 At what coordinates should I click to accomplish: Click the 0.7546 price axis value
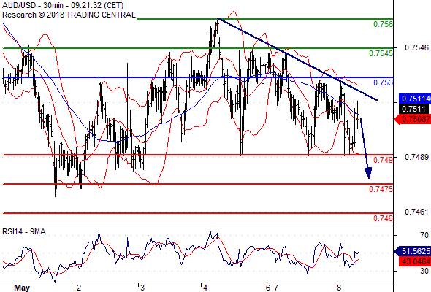[x=416, y=47]
